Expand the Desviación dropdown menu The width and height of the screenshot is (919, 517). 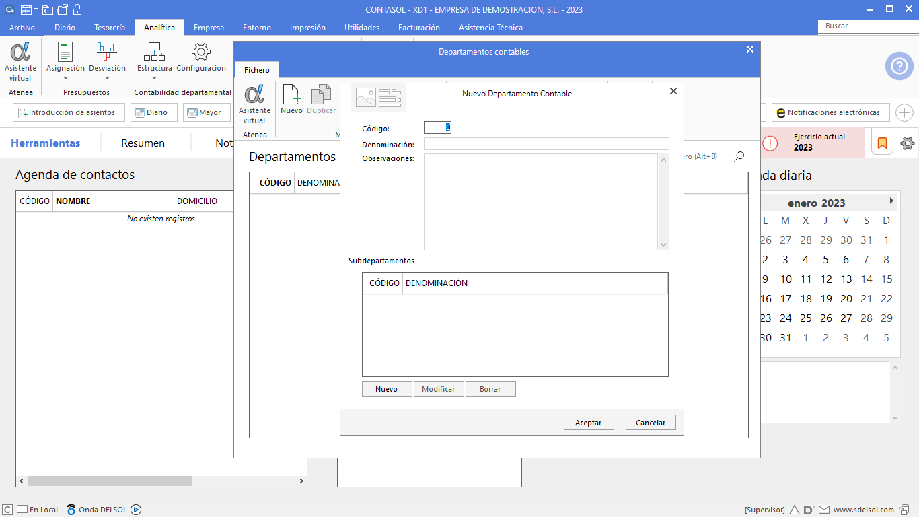(107, 78)
